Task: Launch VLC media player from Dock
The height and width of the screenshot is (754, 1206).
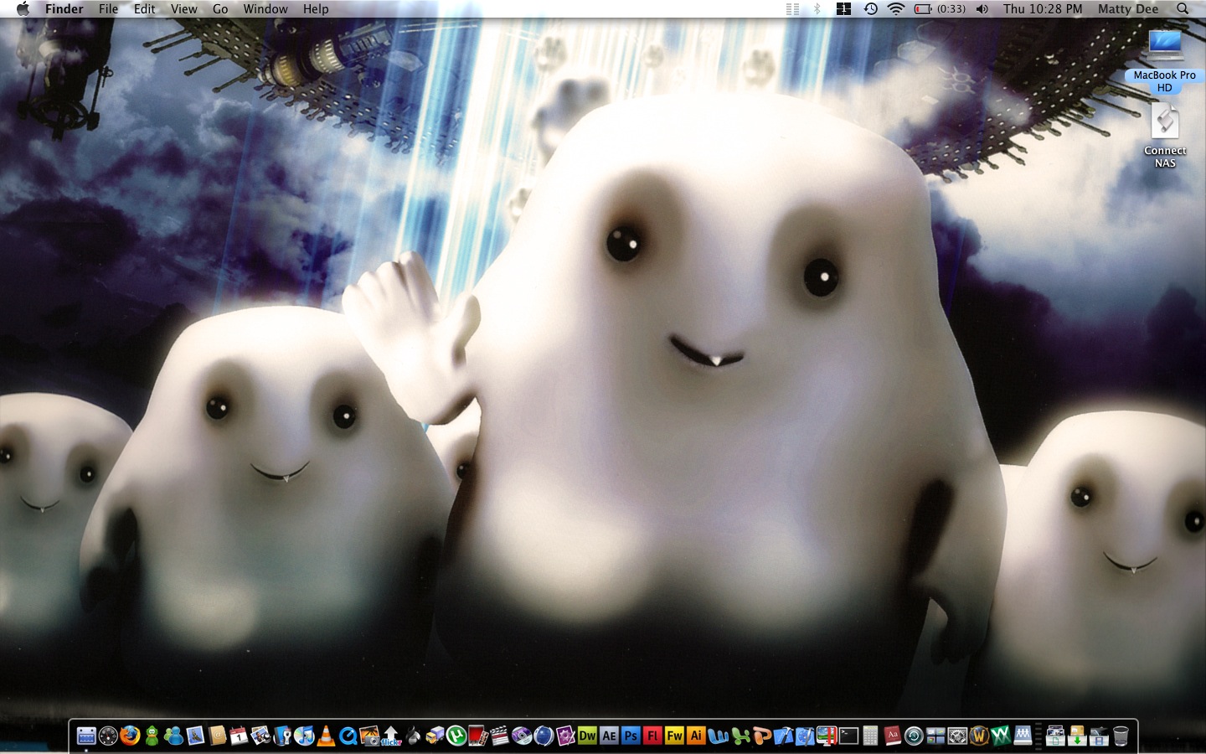Action: pyautogui.click(x=326, y=736)
